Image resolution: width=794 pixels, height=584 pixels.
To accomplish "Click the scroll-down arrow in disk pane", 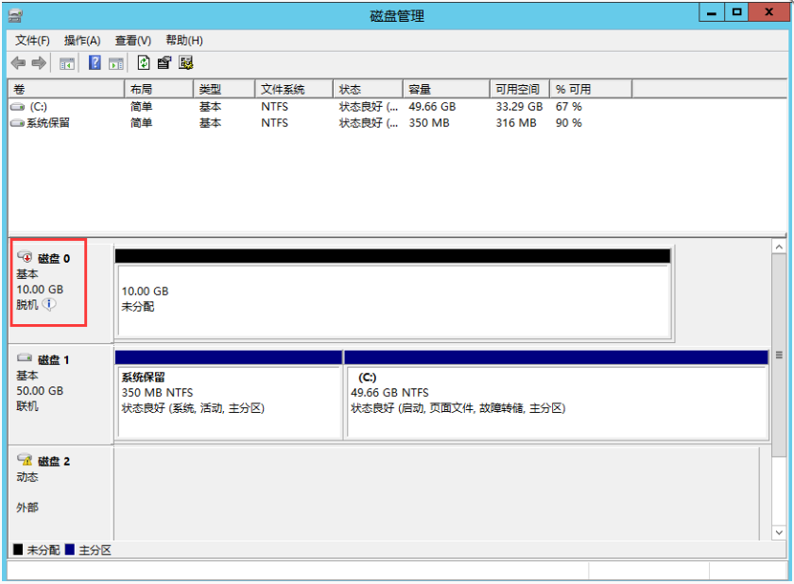I will pyautogui.click(x=779, y=533).
